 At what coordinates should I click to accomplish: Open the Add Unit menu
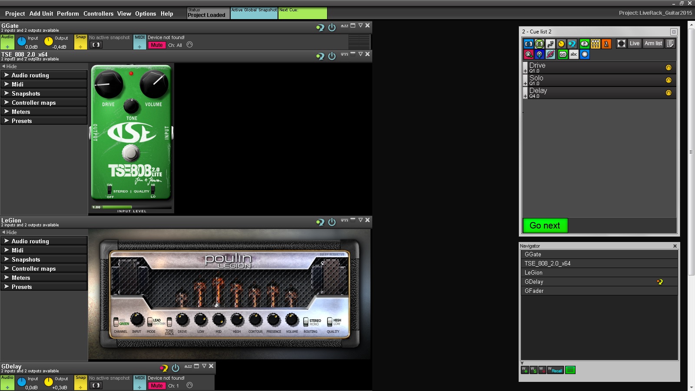coord(41,13)
